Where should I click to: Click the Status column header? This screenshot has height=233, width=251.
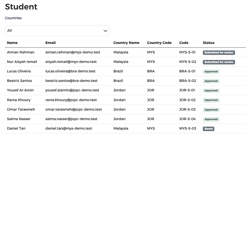(209, 43)
